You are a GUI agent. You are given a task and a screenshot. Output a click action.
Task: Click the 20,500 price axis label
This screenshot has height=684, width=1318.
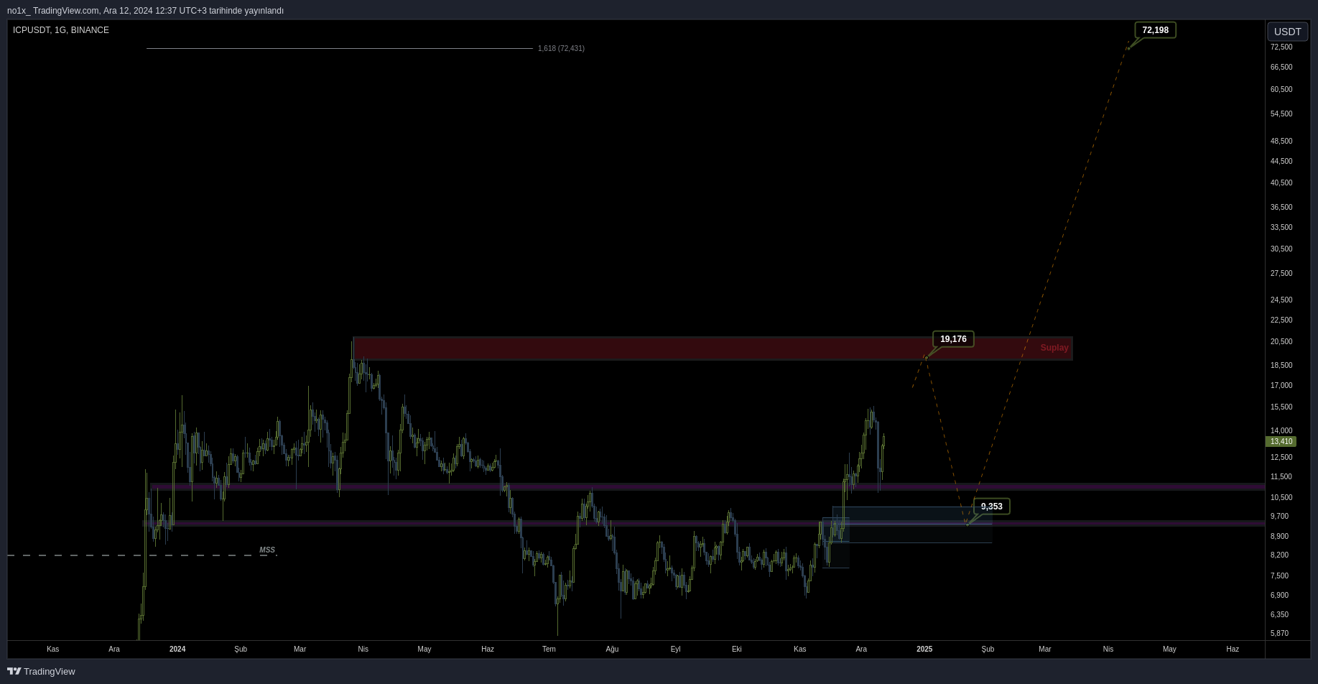click(1281, 342)
